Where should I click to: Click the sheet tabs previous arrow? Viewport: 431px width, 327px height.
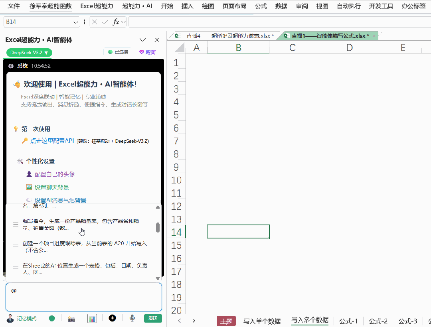180,320
